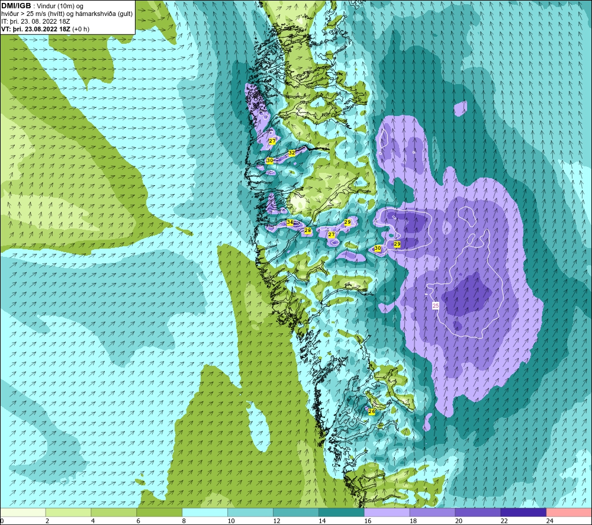Select the yellow gust label 28
The image size is (592, 525).
point(307,230)
